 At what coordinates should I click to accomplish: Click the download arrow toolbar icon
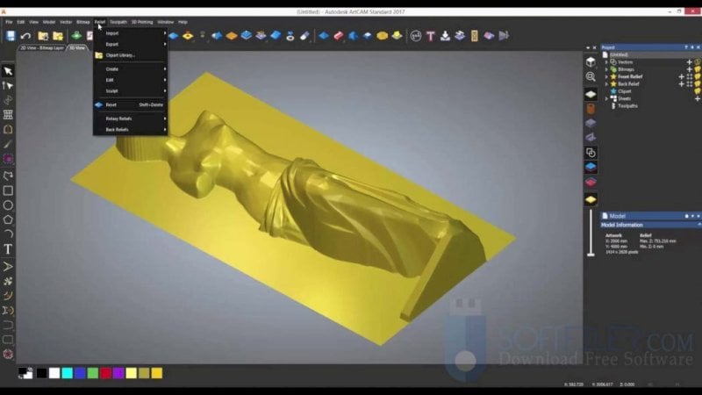click(x=445, y=36)
